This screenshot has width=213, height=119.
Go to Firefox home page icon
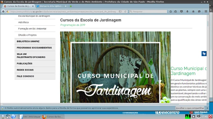193,12
